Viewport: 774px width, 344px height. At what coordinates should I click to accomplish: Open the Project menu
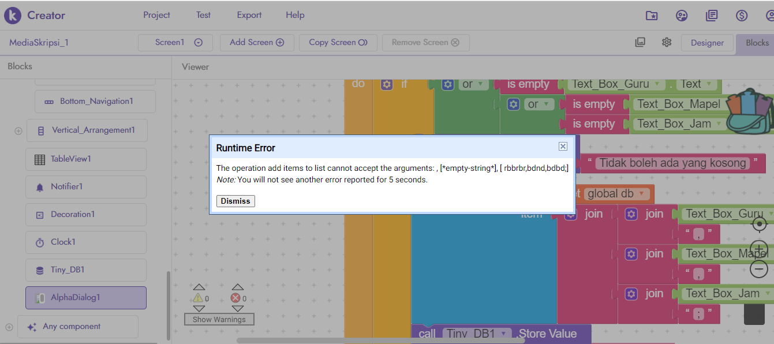156,15
